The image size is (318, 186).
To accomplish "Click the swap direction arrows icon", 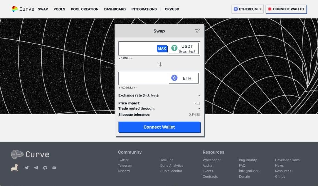I will 159,64.
